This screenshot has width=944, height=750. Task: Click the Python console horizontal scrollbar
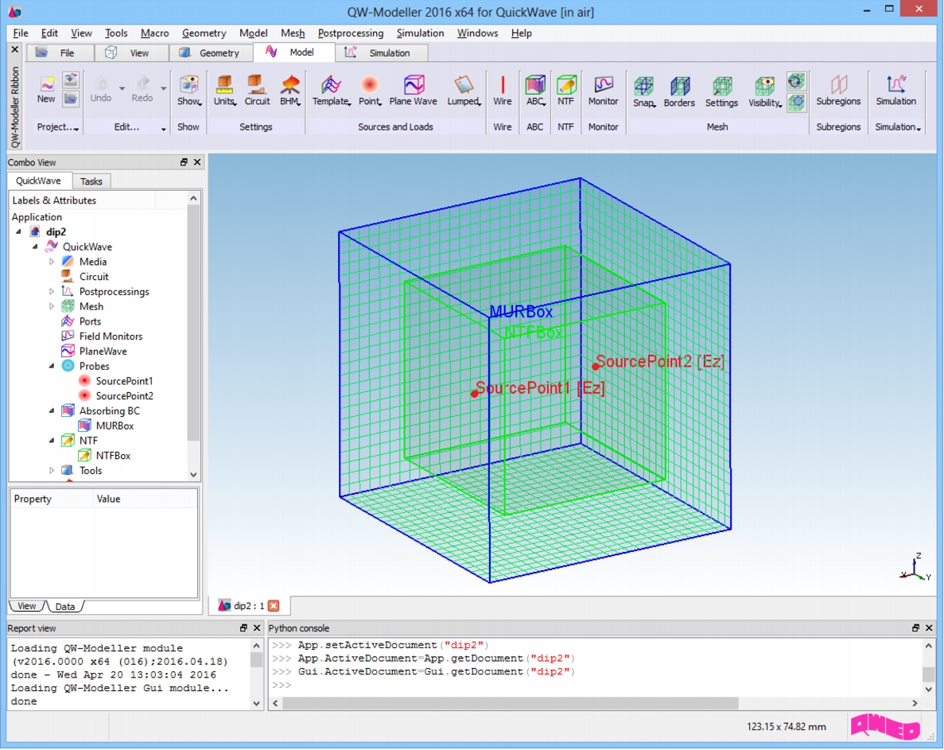[x=510, y=703]
